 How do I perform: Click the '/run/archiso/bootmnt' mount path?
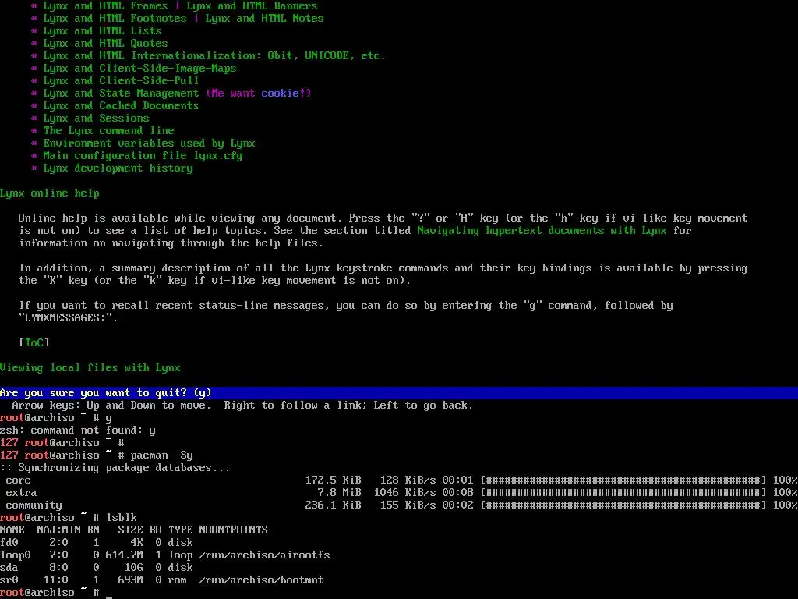(262, 580)
